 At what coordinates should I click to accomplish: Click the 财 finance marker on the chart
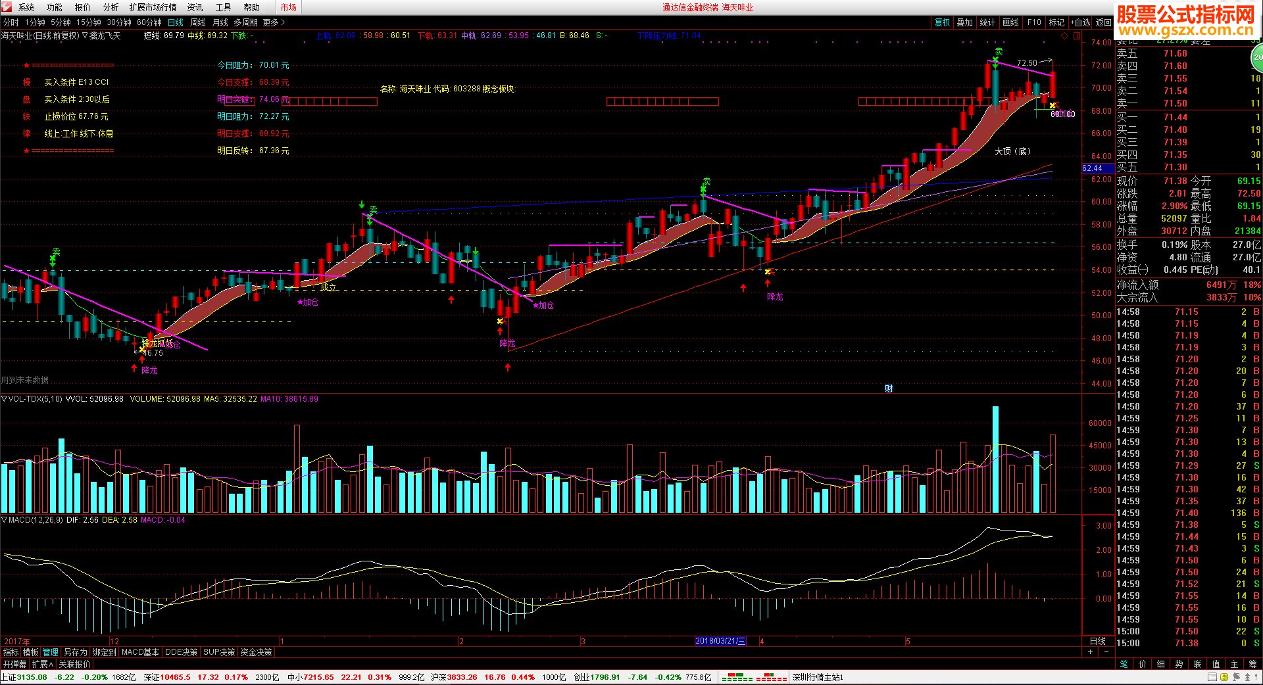coord(889,389)
